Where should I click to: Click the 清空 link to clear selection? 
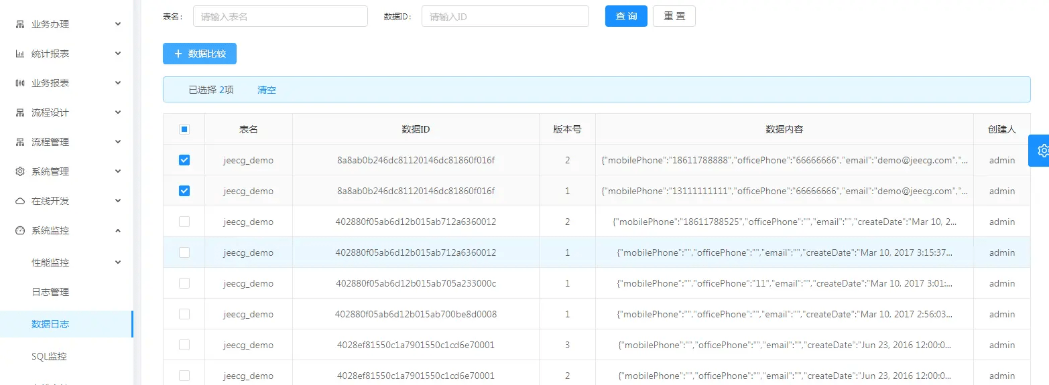click(267, 90)
